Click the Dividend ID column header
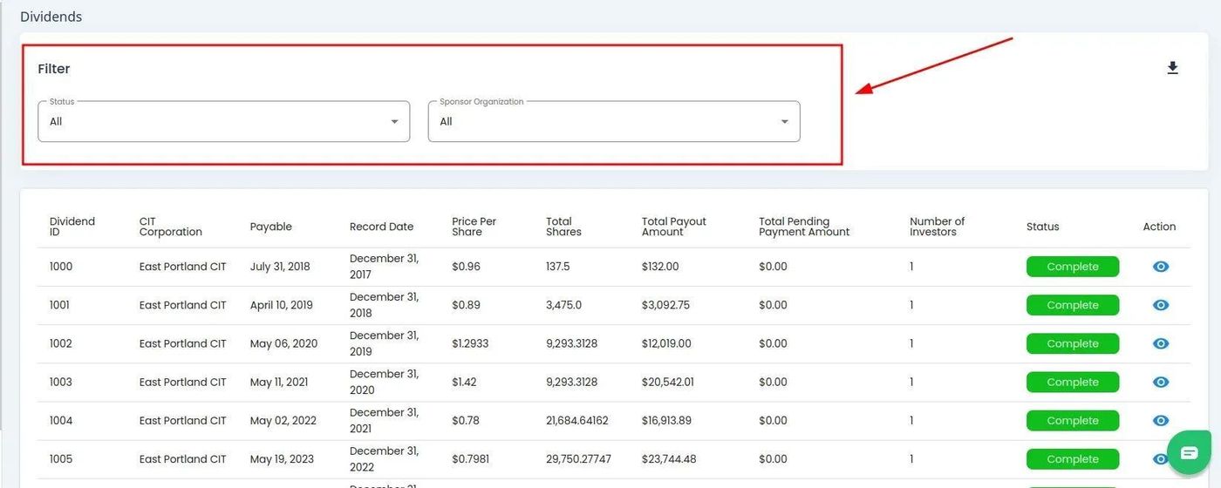The image size is (1221, 488). 72,227
